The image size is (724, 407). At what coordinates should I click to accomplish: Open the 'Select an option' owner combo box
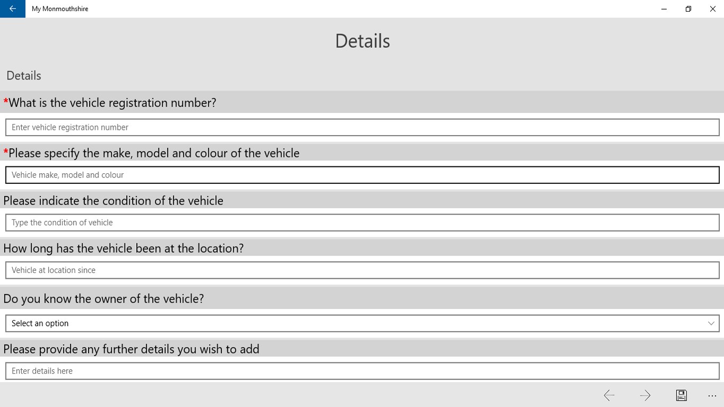pos(355,323)
